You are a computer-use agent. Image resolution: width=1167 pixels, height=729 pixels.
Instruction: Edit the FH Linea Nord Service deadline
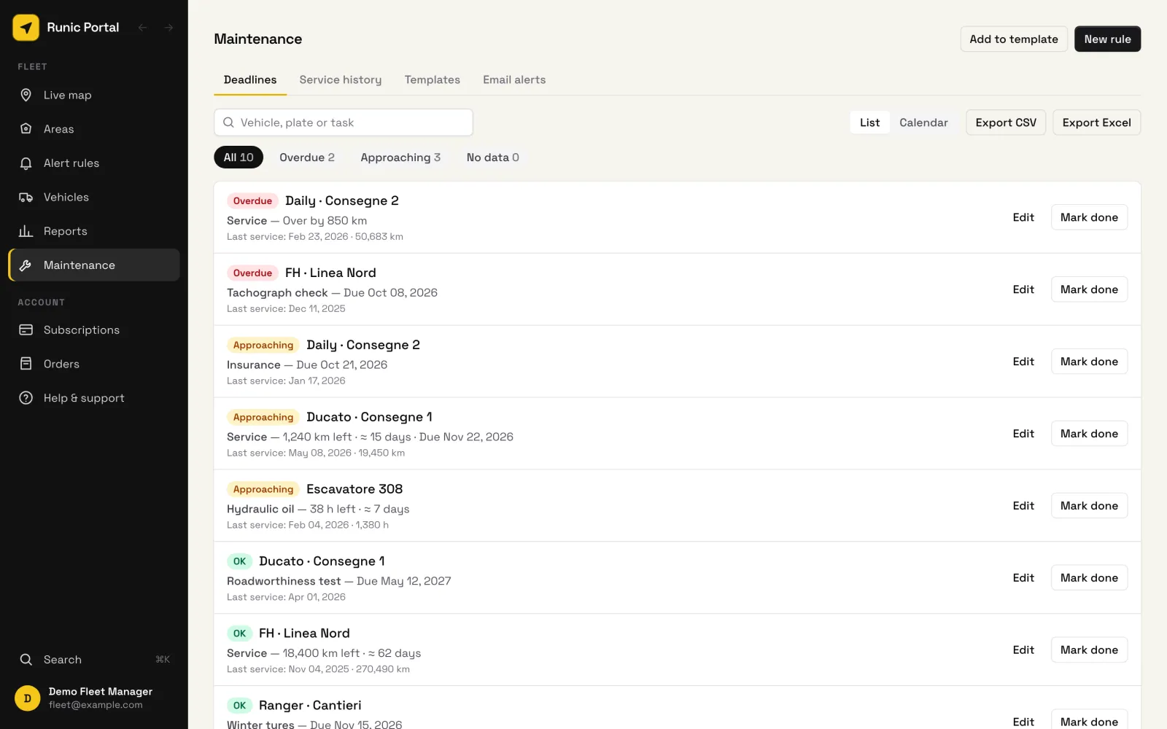pyautogui.click(x=1023, y=650)
